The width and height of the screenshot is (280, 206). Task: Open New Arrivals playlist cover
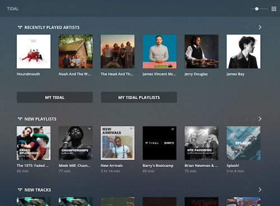pos(118,143)
